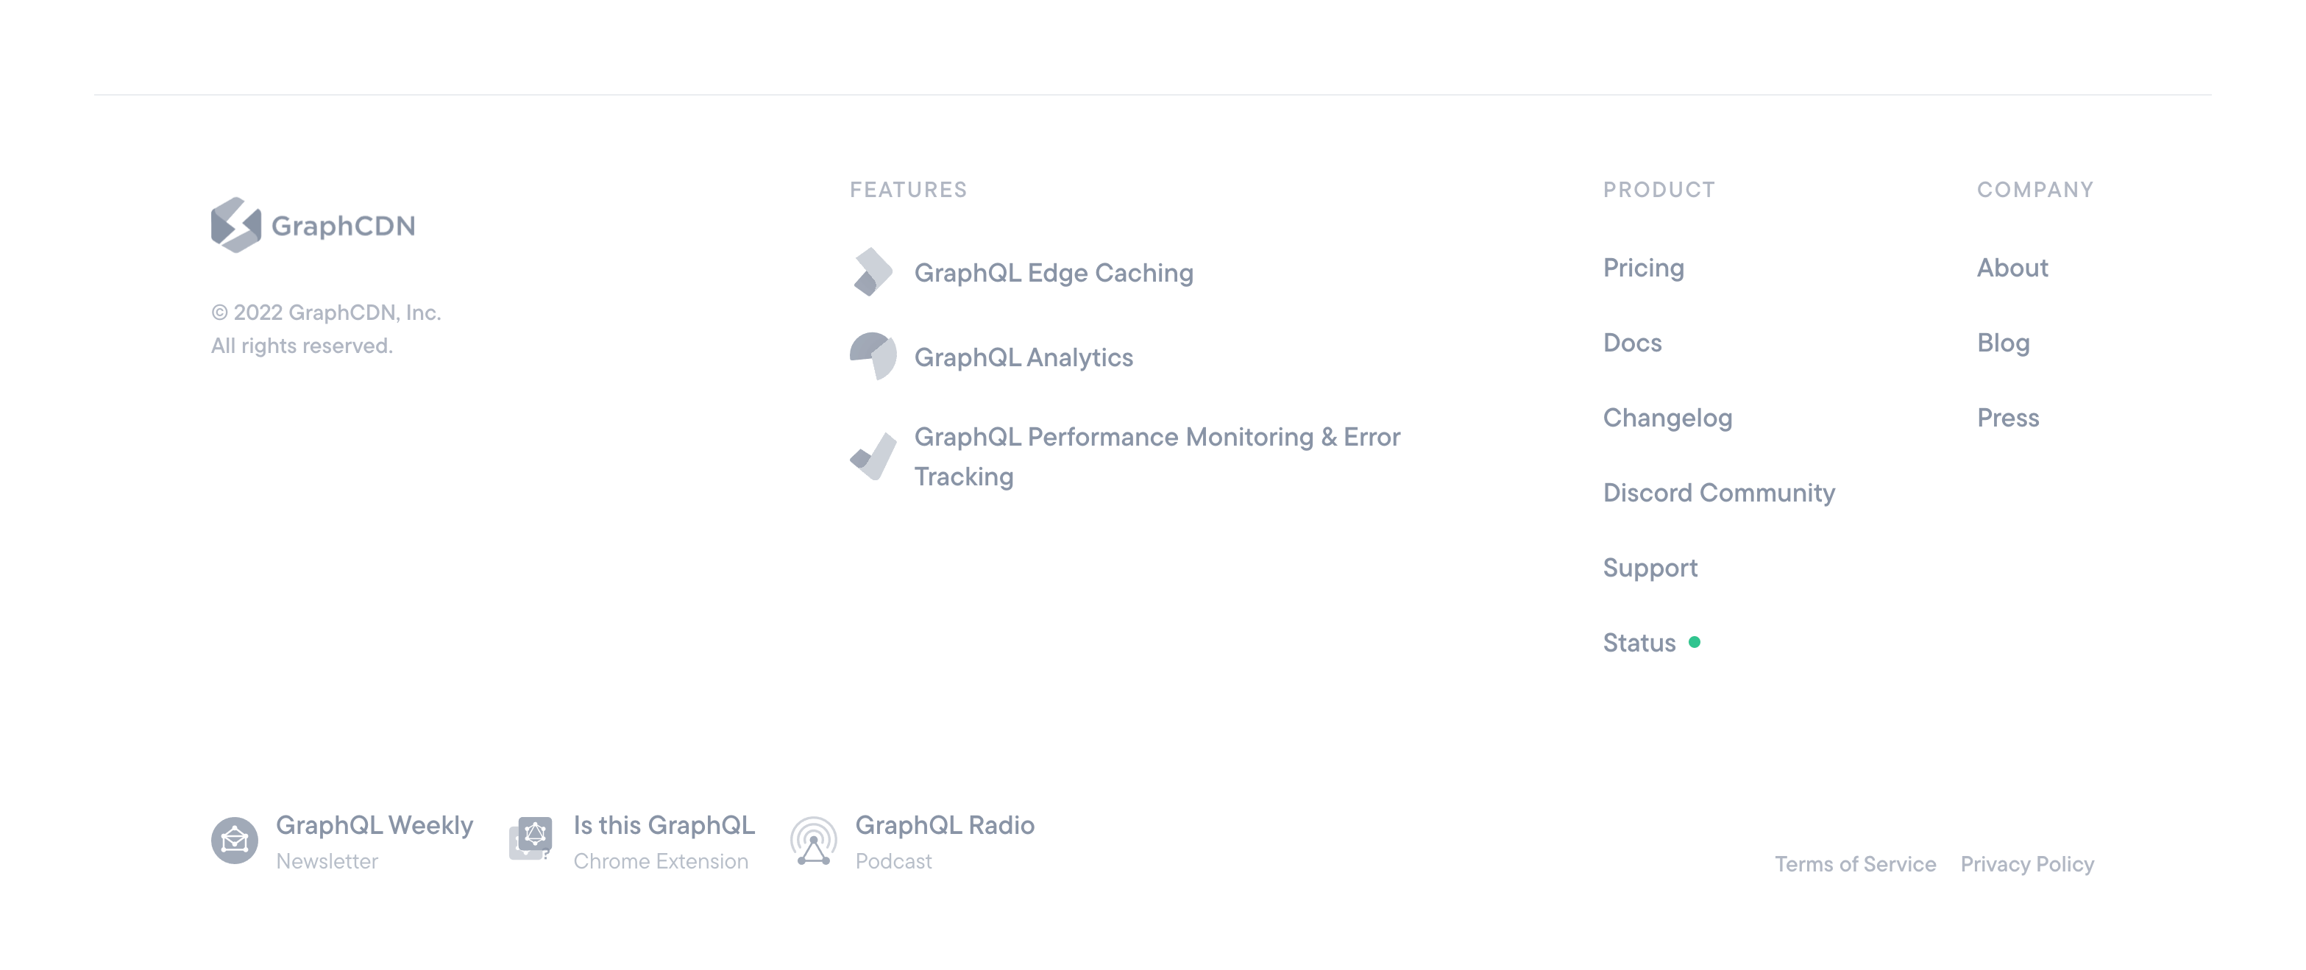Click the GraphCDN logo icon

(235, 224)
